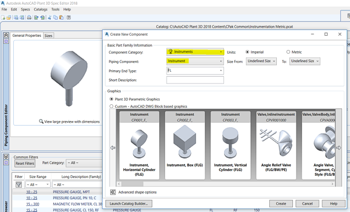Click the Short Description input field

[195, 80]
